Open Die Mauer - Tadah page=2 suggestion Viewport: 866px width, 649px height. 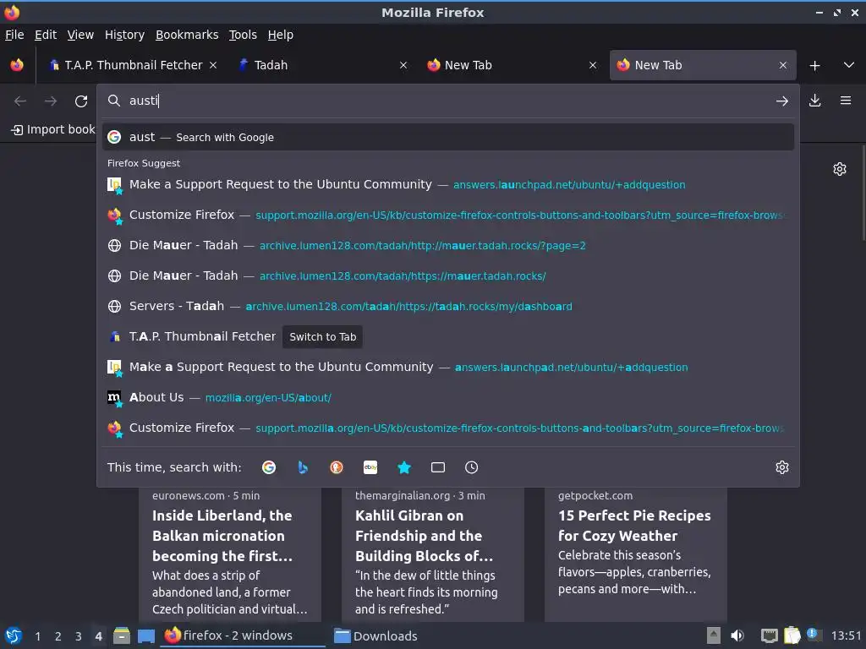[448, 245]
